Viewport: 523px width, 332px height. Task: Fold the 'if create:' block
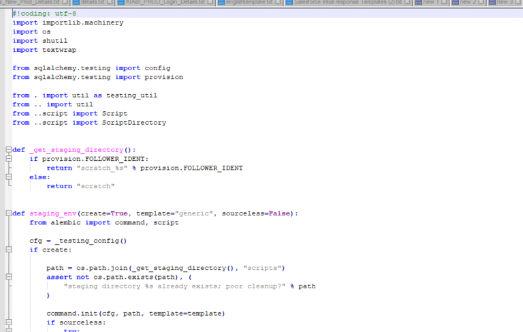(9, 250)
